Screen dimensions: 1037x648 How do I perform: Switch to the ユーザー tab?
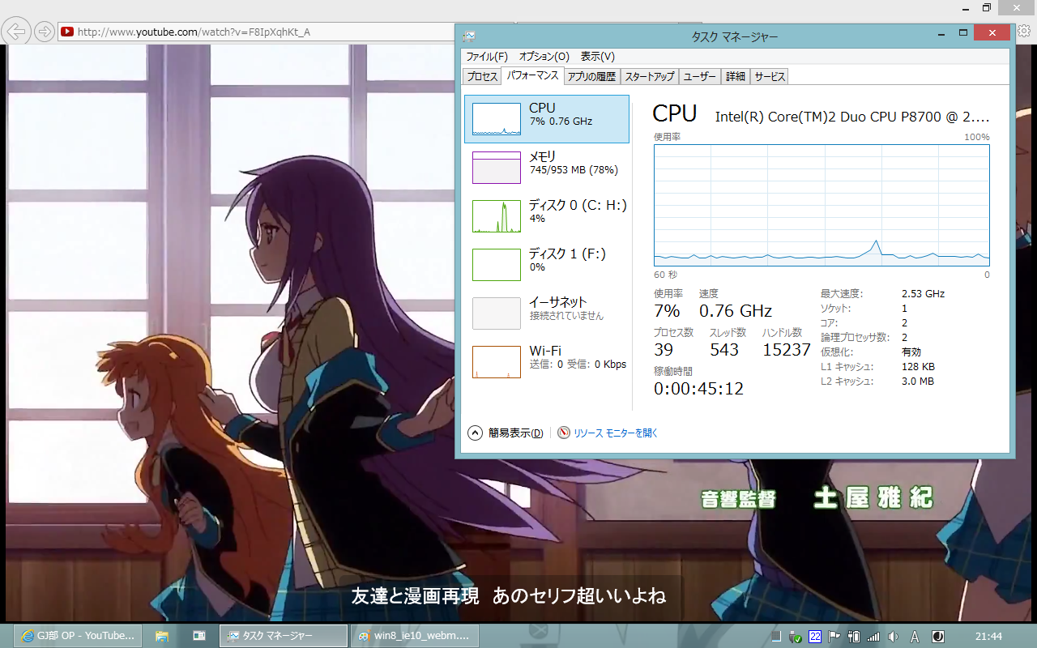[700, 76]
